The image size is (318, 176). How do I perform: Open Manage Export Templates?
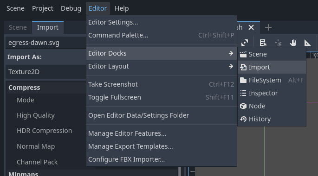tap(162, 146)
